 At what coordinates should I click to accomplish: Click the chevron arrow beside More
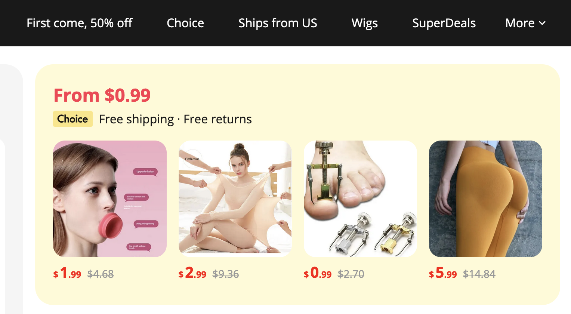pos(542,23)
